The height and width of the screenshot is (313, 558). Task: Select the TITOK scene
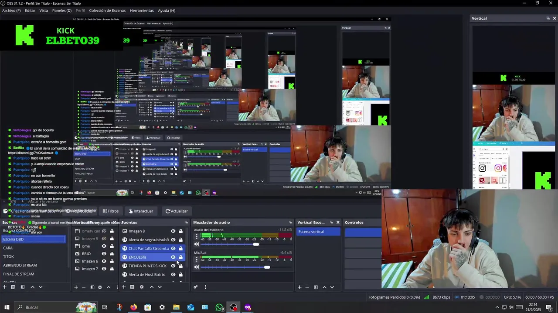point(34,256)
